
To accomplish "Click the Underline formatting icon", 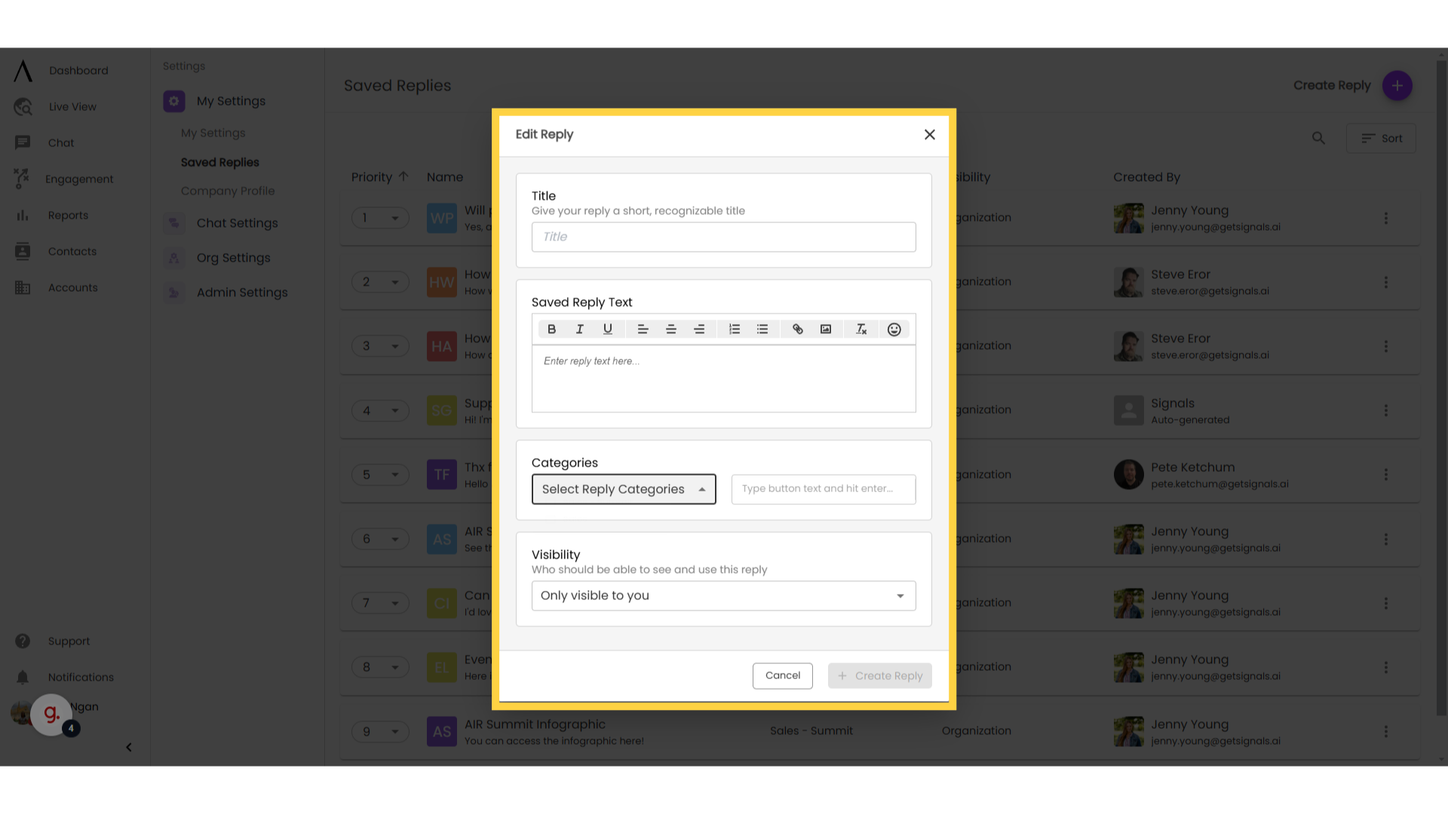I will pyautogui.click(x=606, y=329).
